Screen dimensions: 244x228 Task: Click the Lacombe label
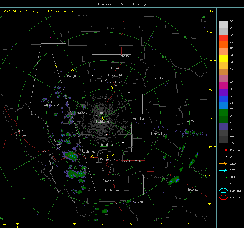pyautogui.click(x=117, y=68)
